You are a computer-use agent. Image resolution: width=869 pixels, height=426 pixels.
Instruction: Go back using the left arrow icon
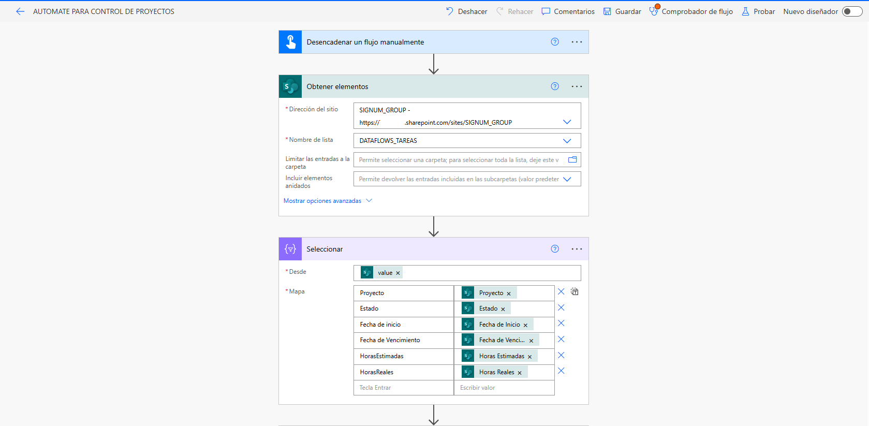pos(20,11)
